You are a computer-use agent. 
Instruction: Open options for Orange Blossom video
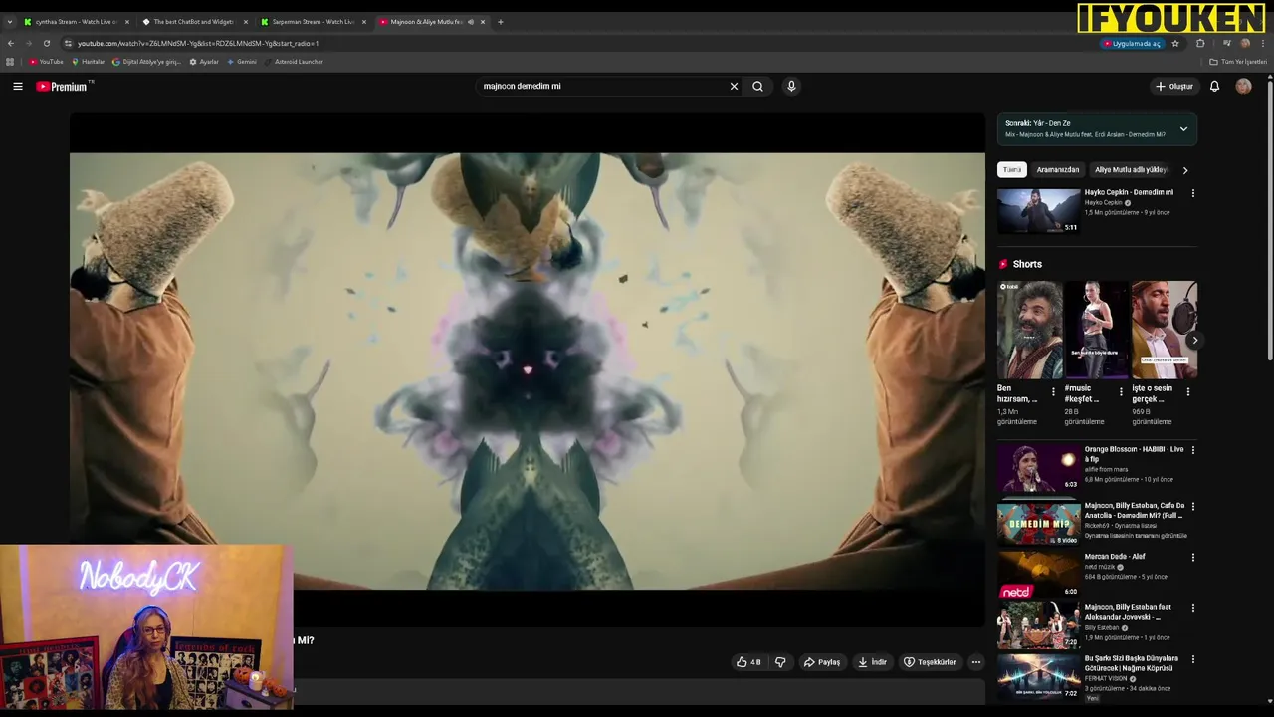(1193, 450)
